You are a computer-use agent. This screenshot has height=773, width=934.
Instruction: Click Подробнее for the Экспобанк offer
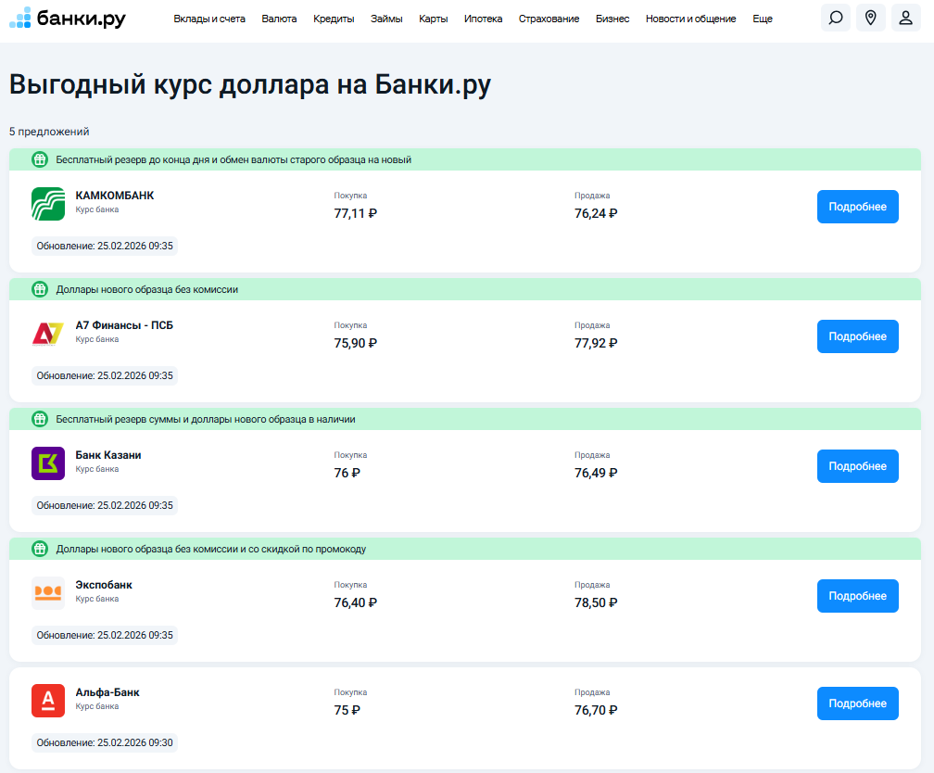857,595
